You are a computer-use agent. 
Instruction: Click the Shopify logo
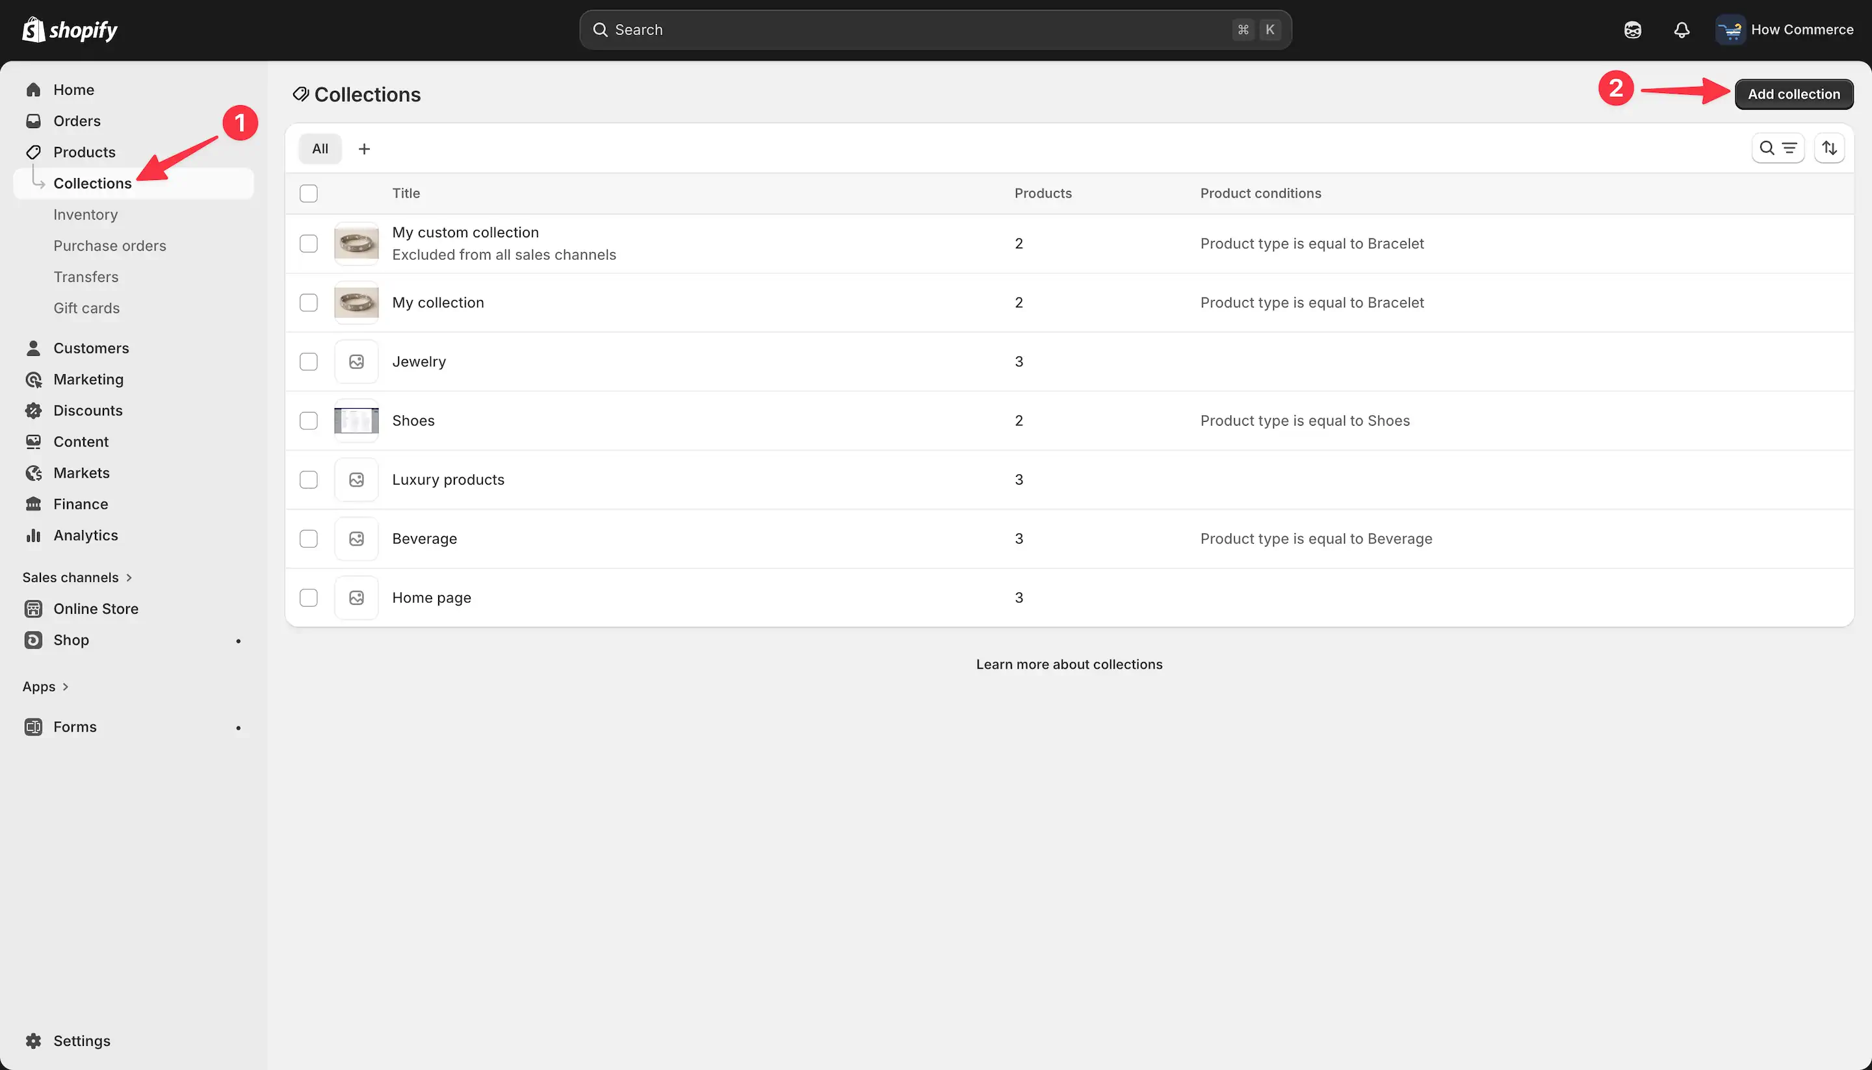[70, 29]
